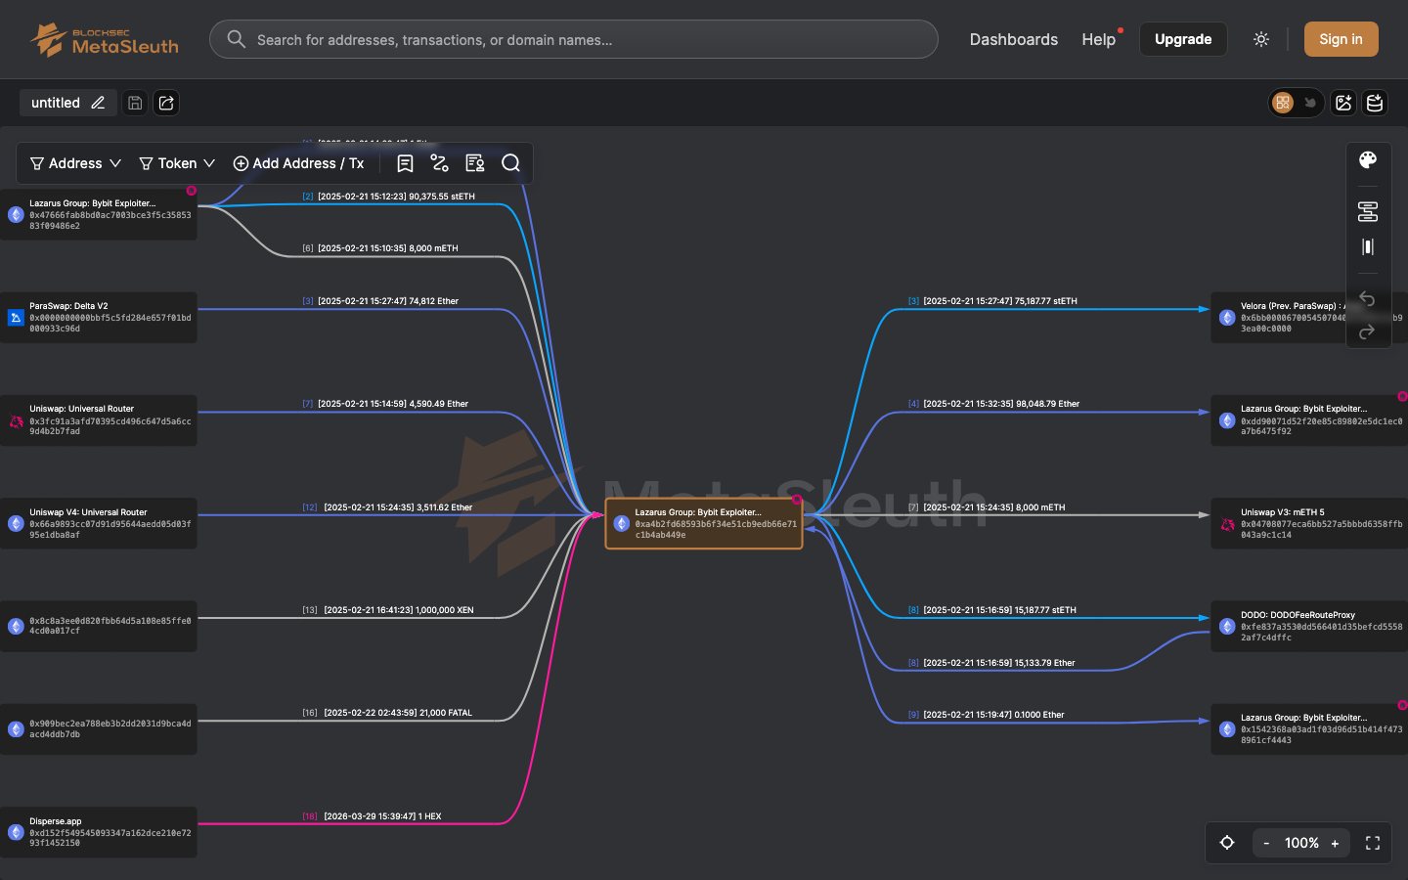Click the 90,375.55 stETH edge label

388,197
